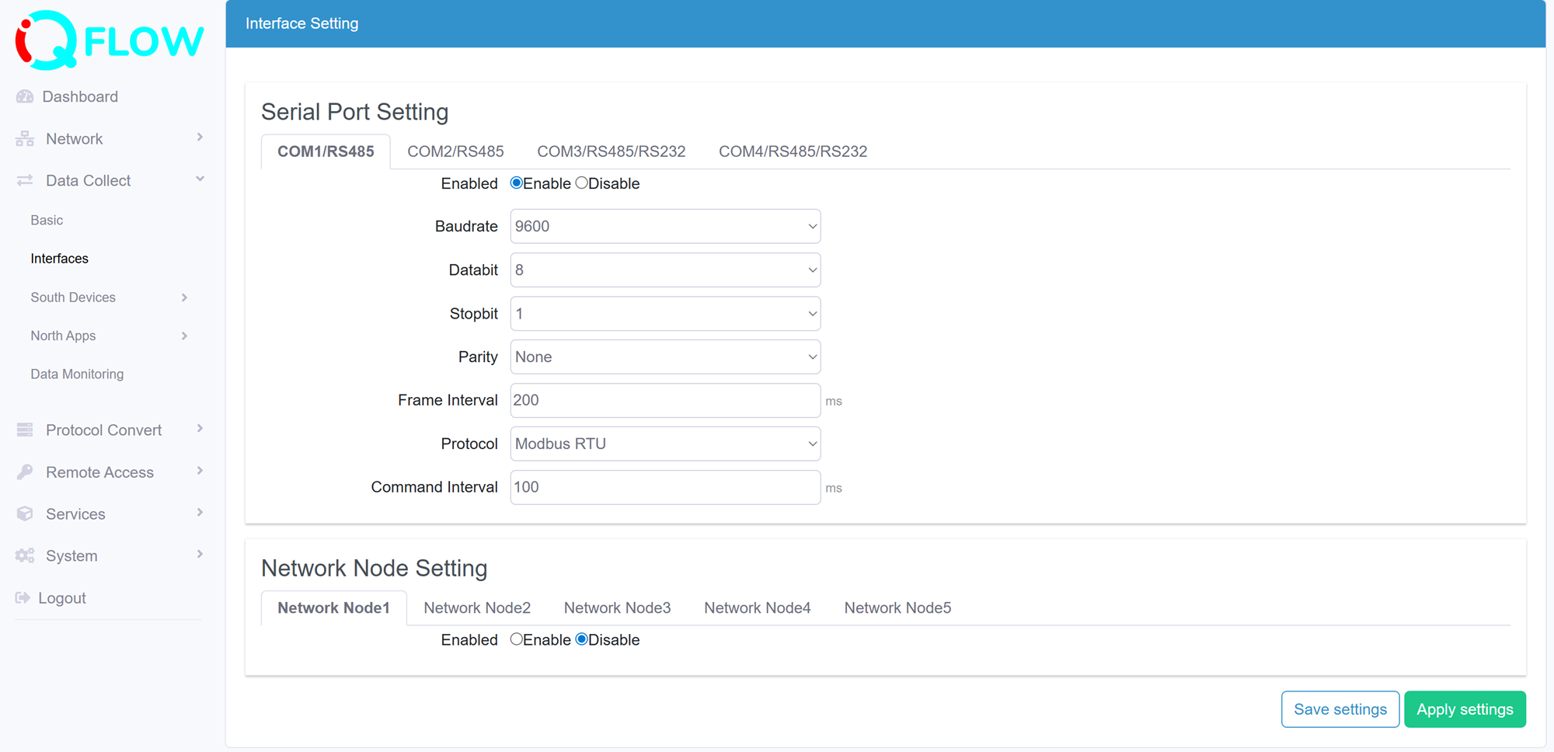
Task: Open the Data Monitoring page
Action: 77,374
